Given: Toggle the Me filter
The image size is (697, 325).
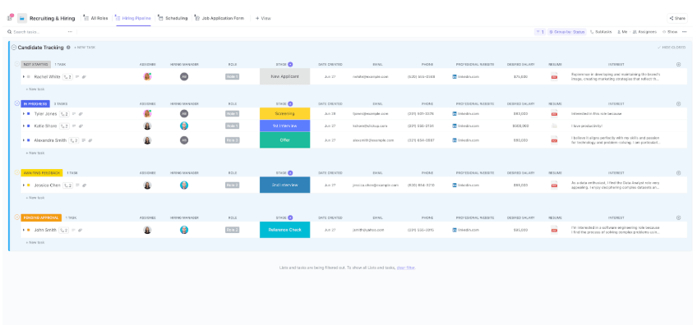Looking at the screenshot, I should tap(622, 32).
